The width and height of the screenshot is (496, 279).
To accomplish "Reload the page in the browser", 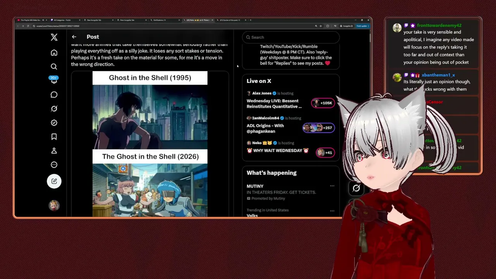I will pos(28,26).
